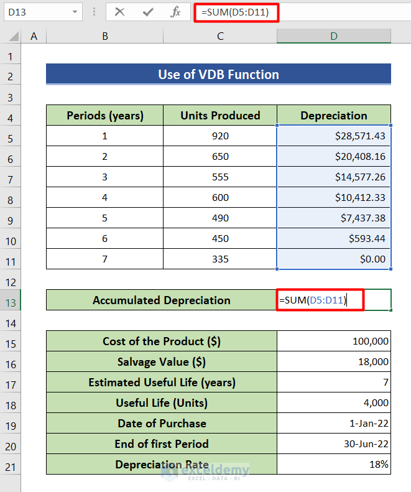411x492 pixels.
Task: Select column D header
Action: coord(334,37)
